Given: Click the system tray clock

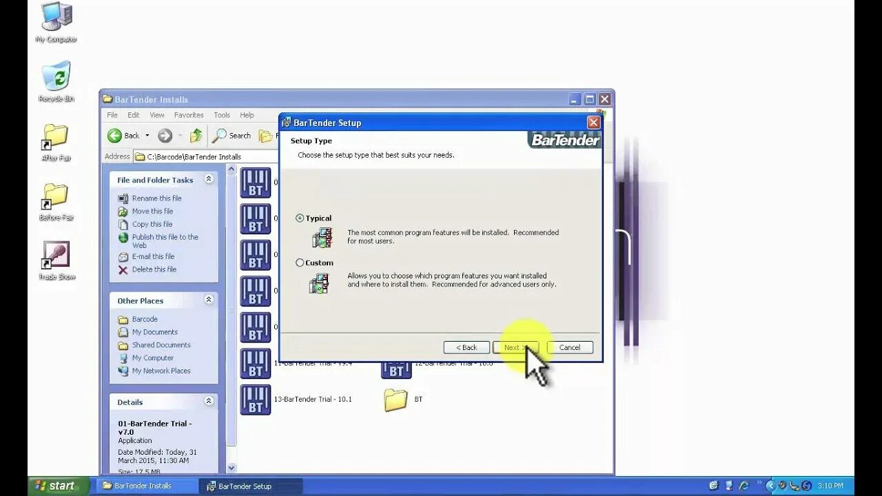Looking at the screenshot, I should (x=831, y=486).
